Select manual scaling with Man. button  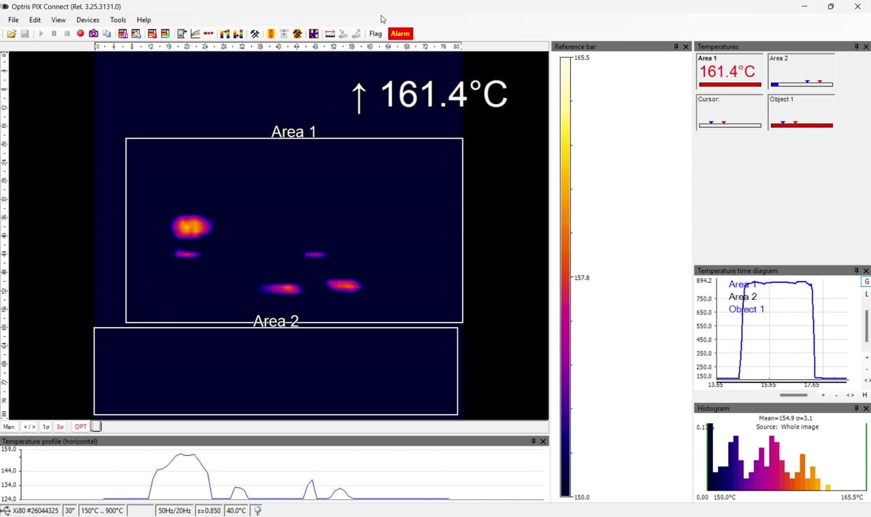point(10,427)
